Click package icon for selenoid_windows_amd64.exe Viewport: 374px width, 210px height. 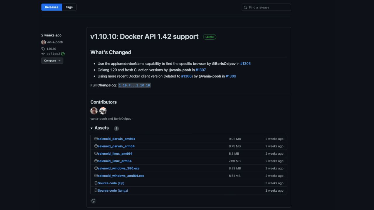click(96, 176)
